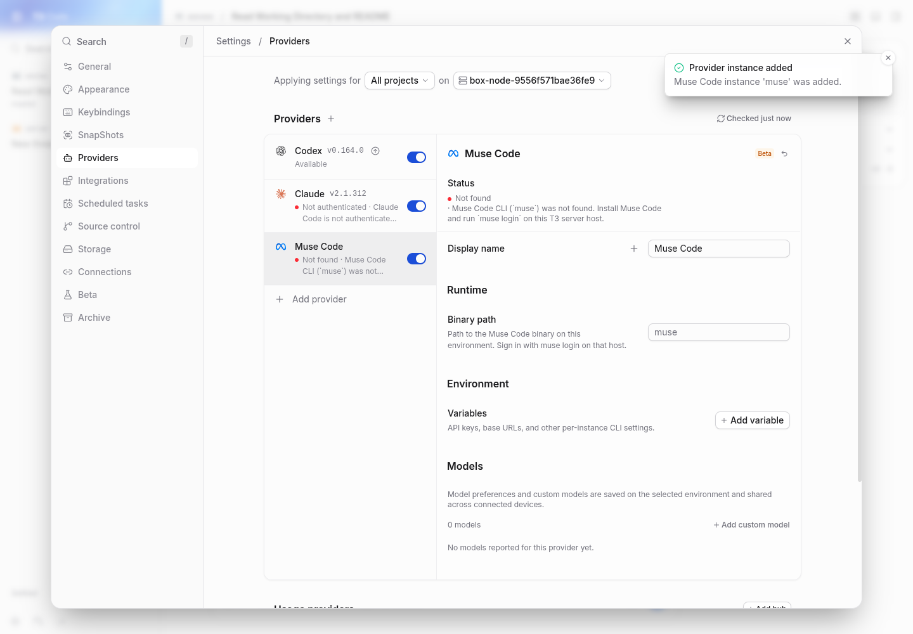Click the Codex provider logo icon
The width and height of the screenshot is (913, 634).
(x=281, y=151)
